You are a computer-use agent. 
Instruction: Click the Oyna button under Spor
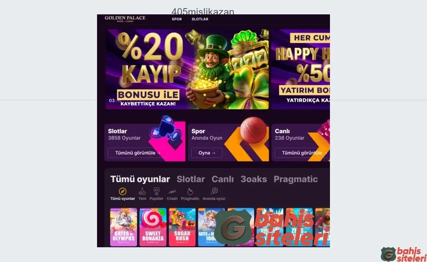tap(207, 153)
